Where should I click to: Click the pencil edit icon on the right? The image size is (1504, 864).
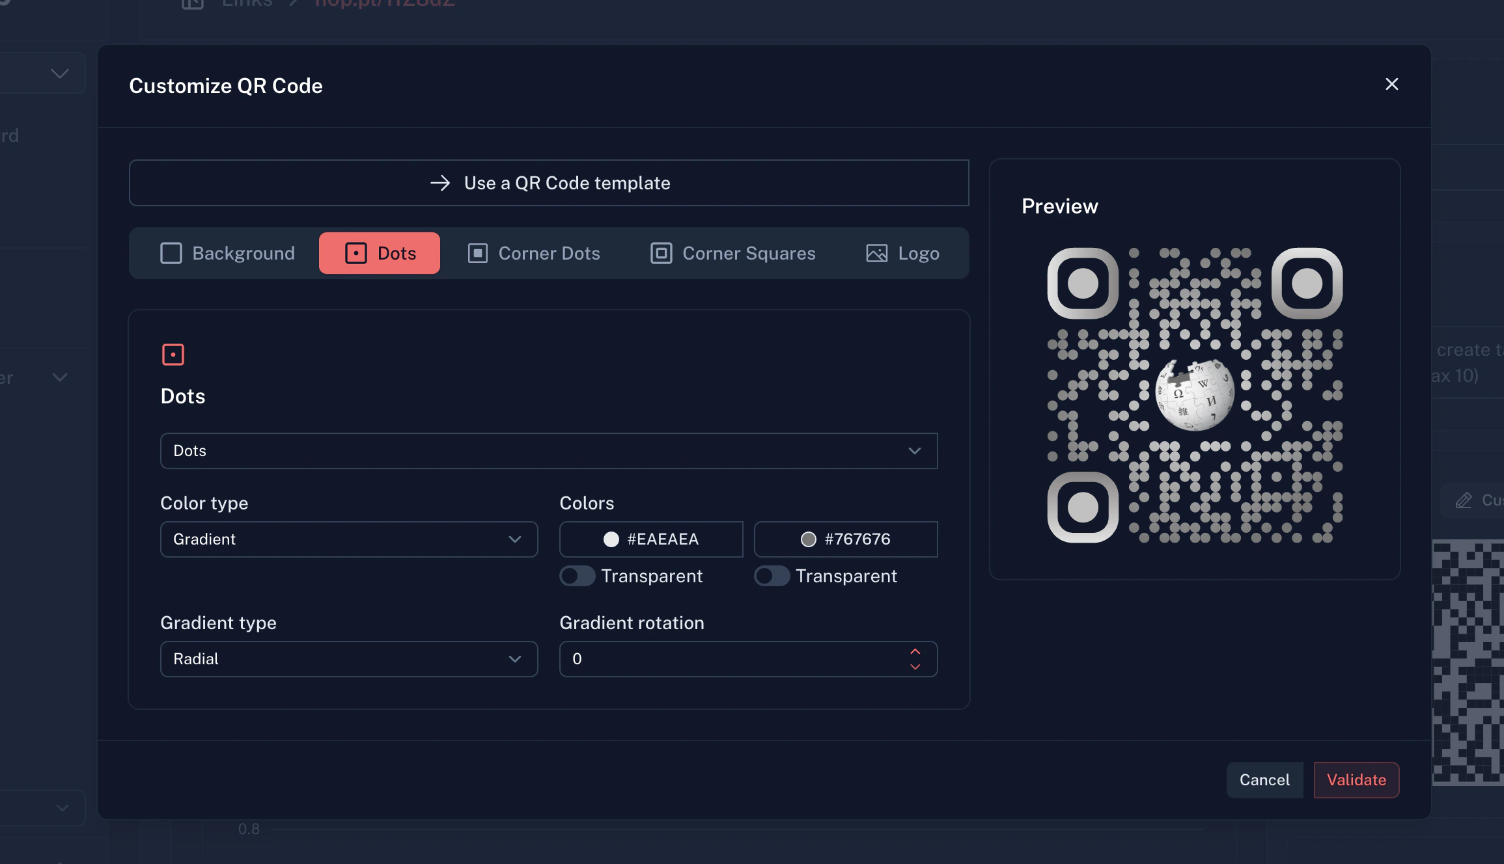pos(1463,500)
